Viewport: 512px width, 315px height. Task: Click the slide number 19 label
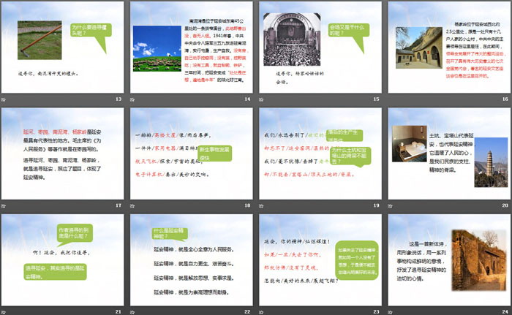point(376,205)
